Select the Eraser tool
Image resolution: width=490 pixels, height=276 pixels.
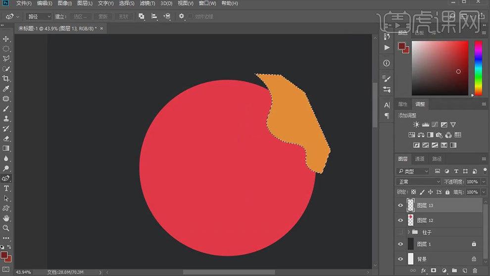coord(6,138)
